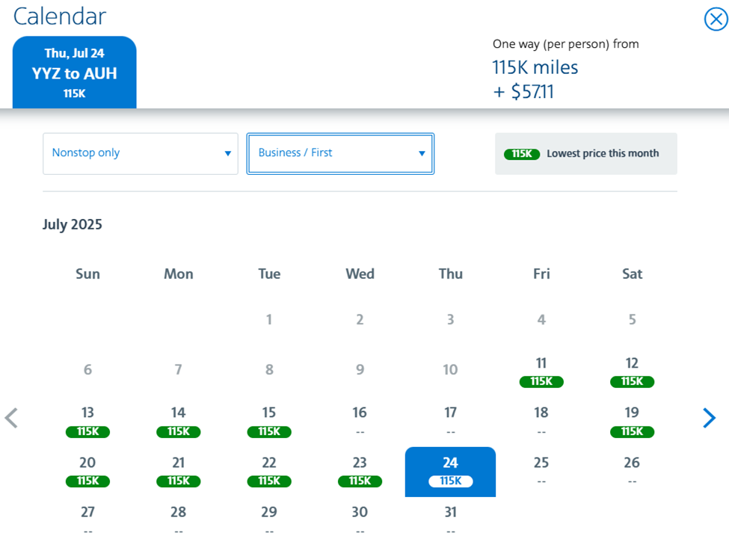
Task: Pick July 20 on the calendar
Action: [x=87, y=472]
